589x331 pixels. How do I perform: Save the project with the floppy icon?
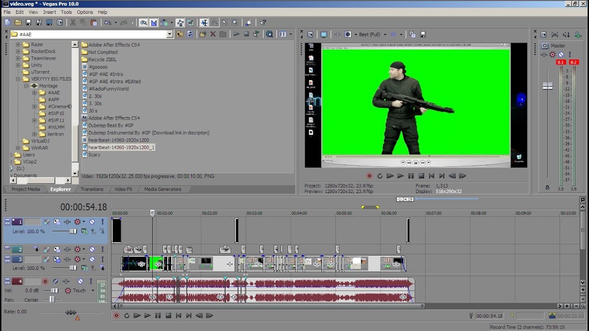coord(29,22)
